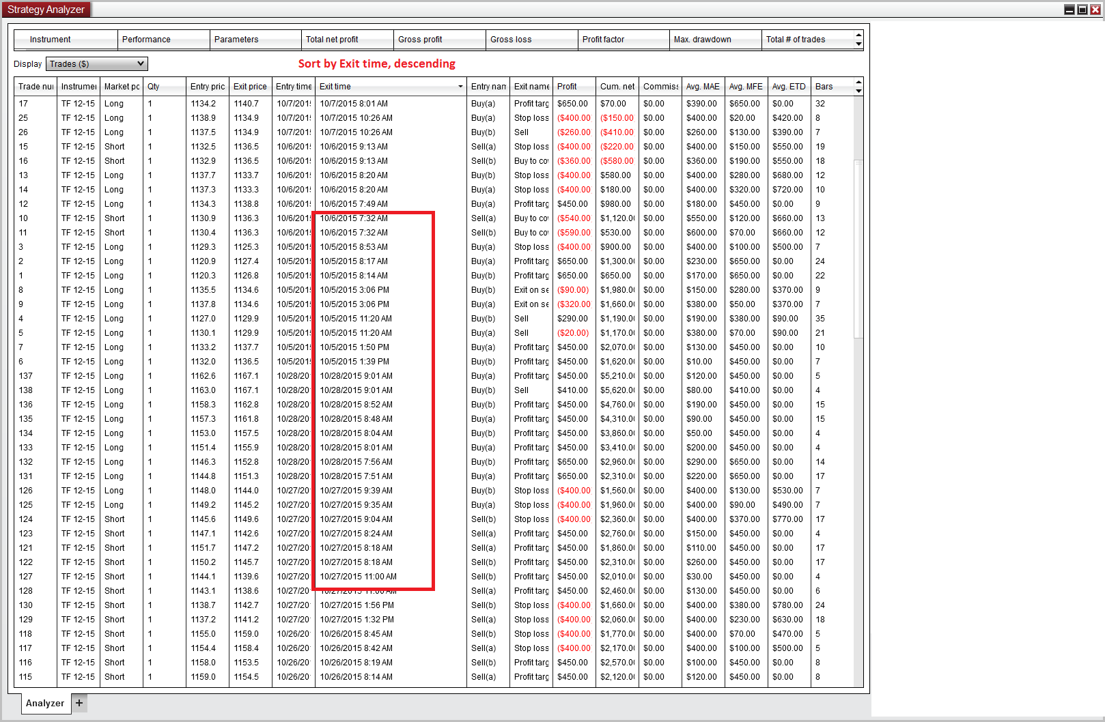Sort trades by Cum. net column
This screenshot has height=722, width=1105.
click(617, 87)
